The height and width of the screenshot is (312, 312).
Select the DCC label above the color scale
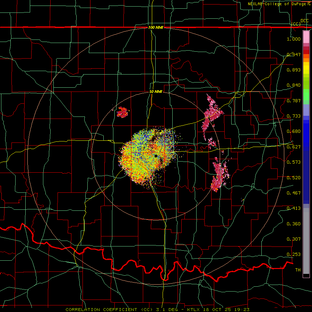304,21
